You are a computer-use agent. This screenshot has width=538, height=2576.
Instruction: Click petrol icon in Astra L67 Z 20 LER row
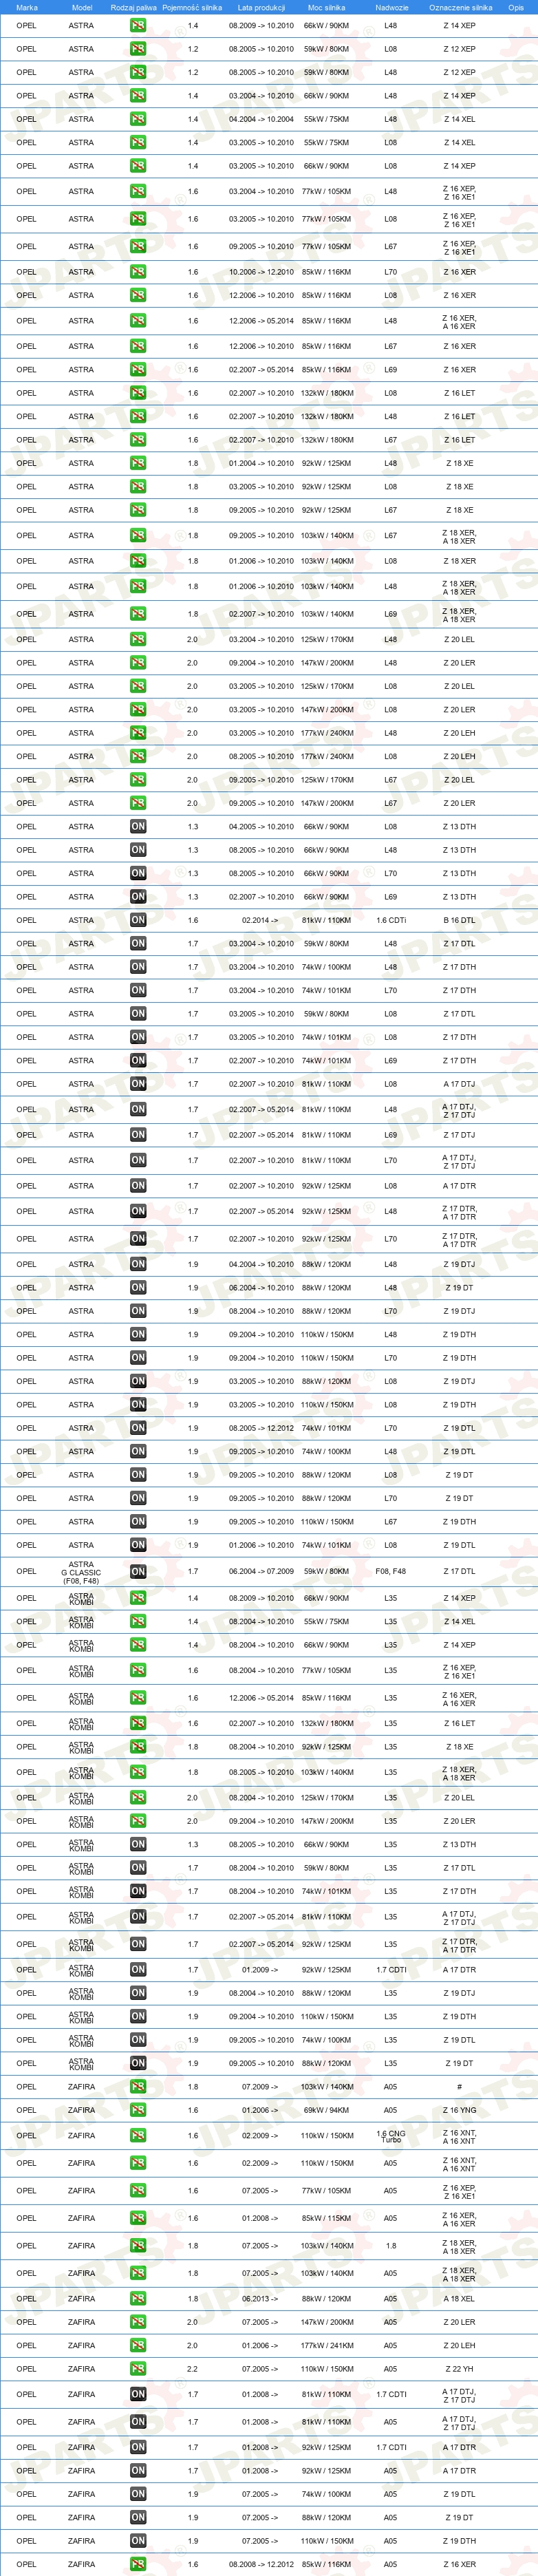coord(138,803)
